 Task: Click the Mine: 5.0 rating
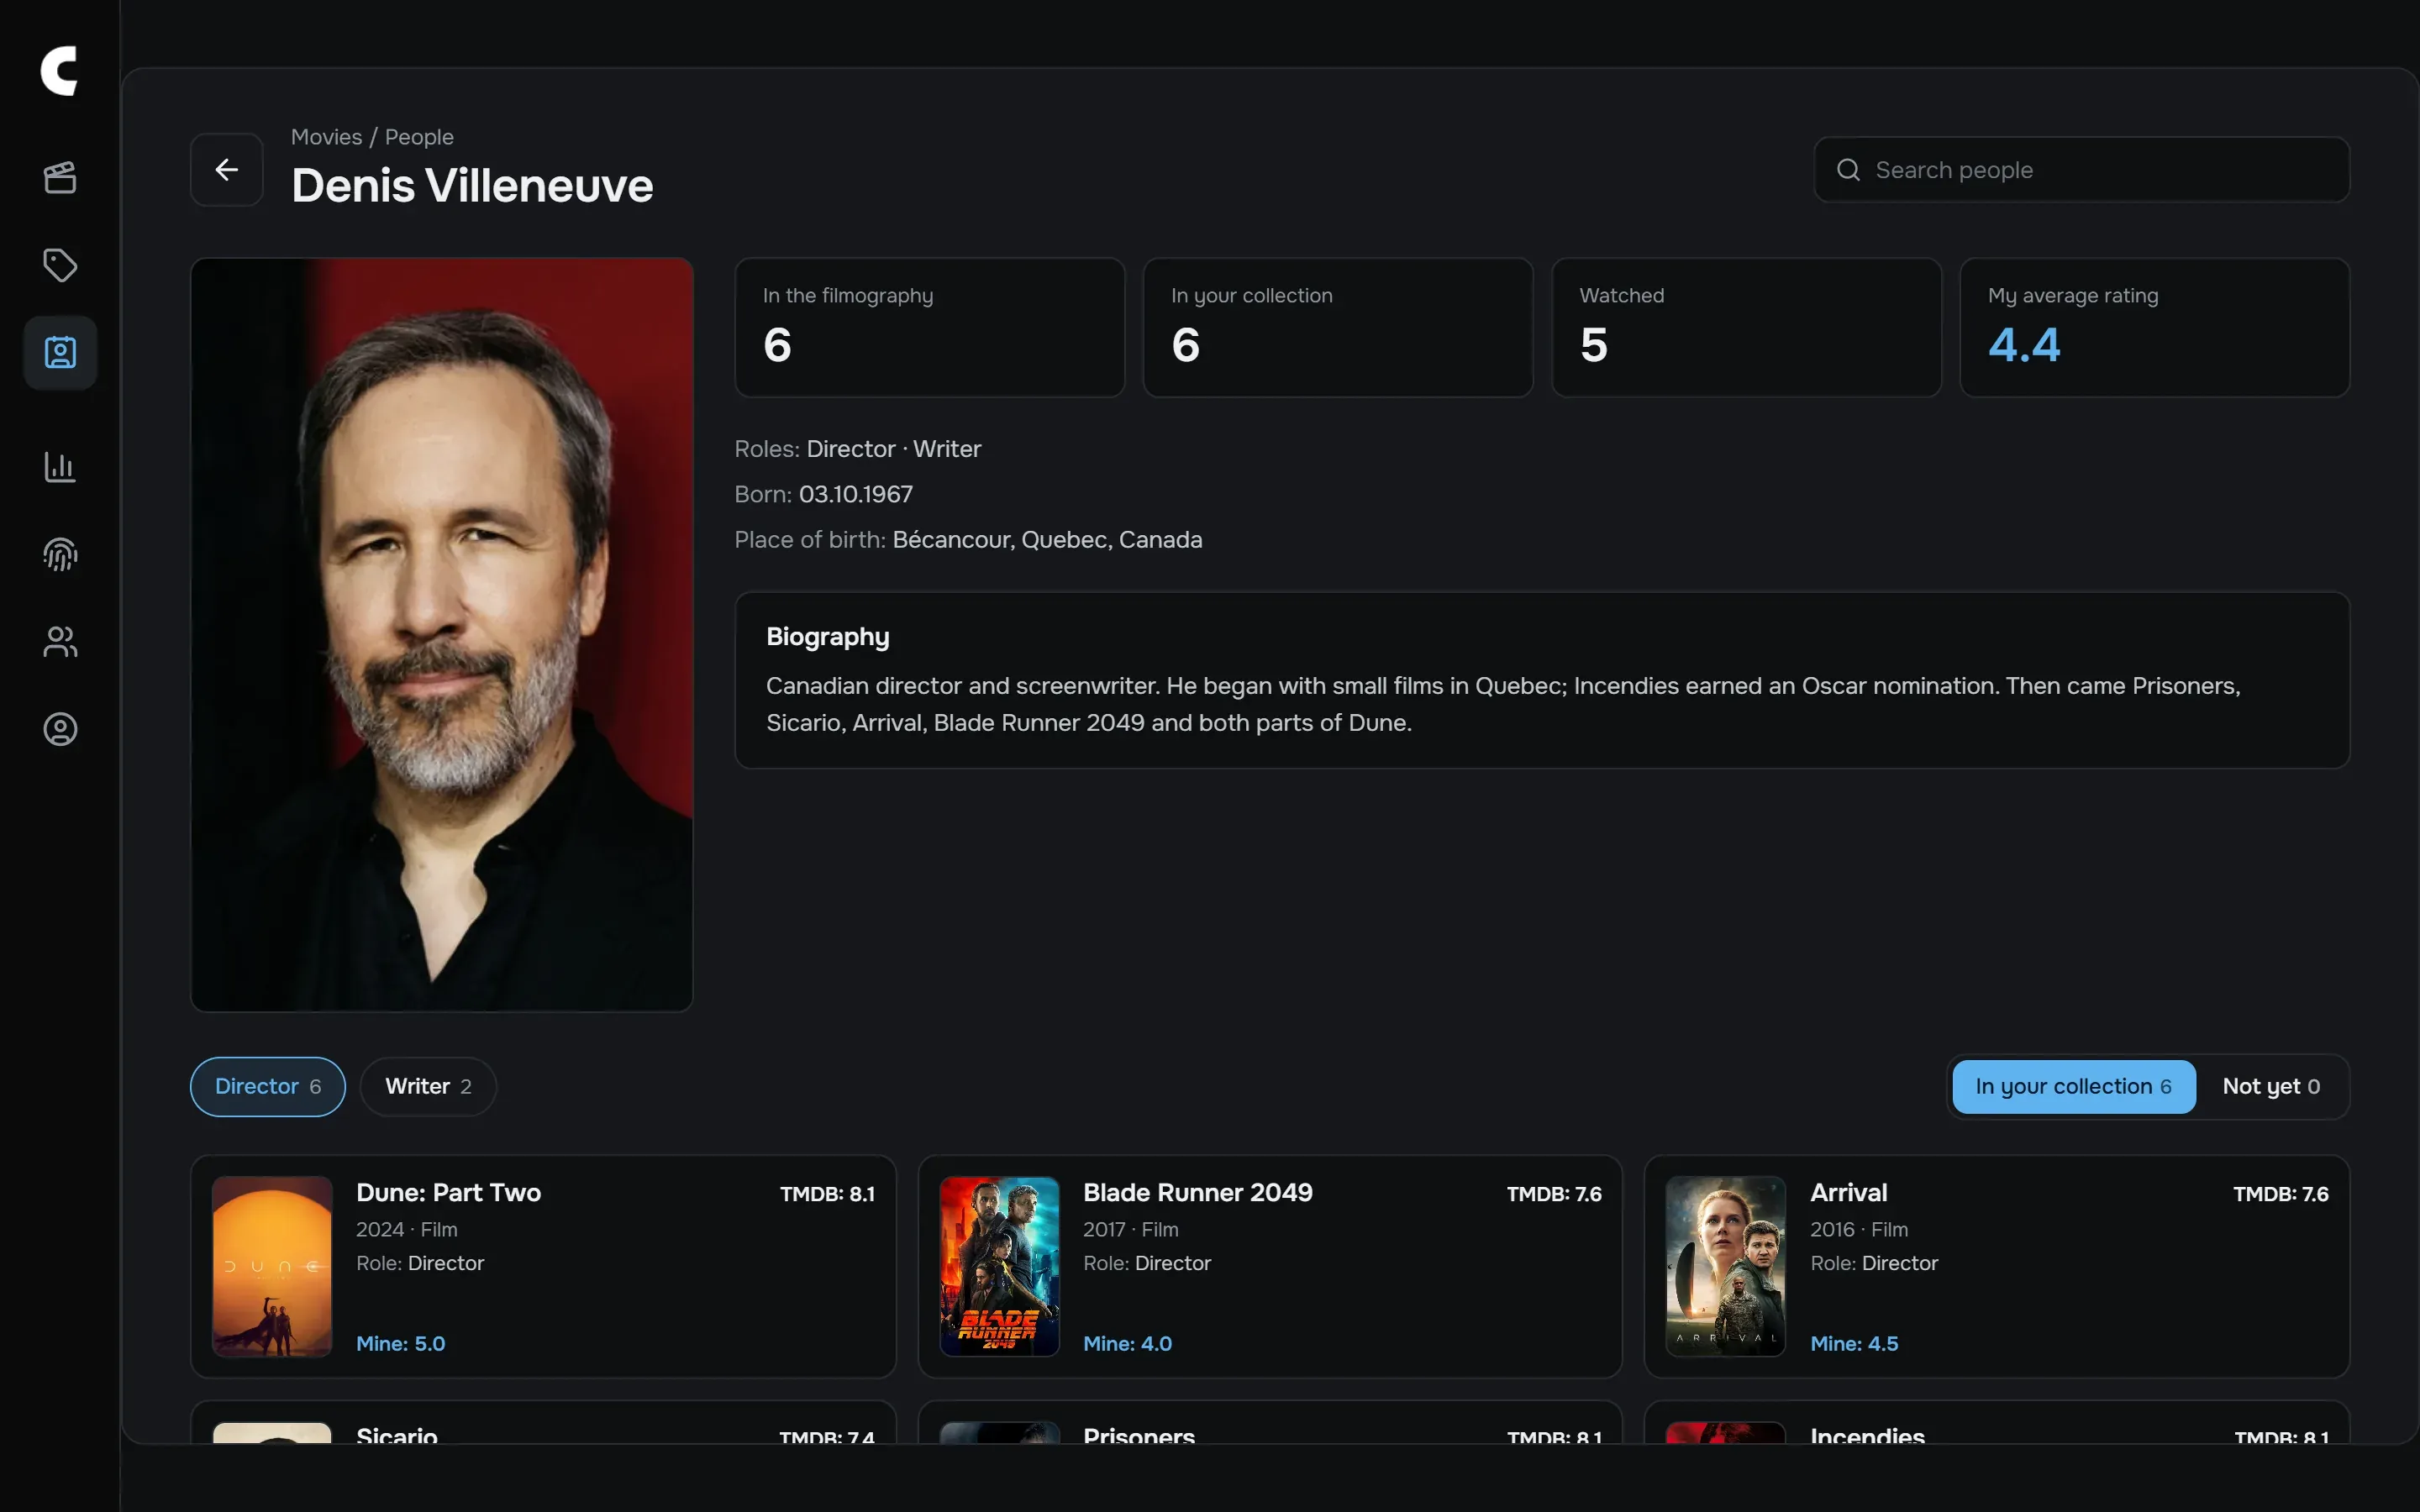click(x=401, y=1343)
